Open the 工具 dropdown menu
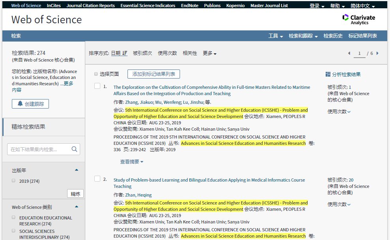This screenshot has width=390, height=240. tap(276, 36)
